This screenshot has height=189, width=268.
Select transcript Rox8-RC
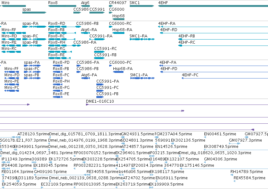pyautogui.click(x=62, y=39)
